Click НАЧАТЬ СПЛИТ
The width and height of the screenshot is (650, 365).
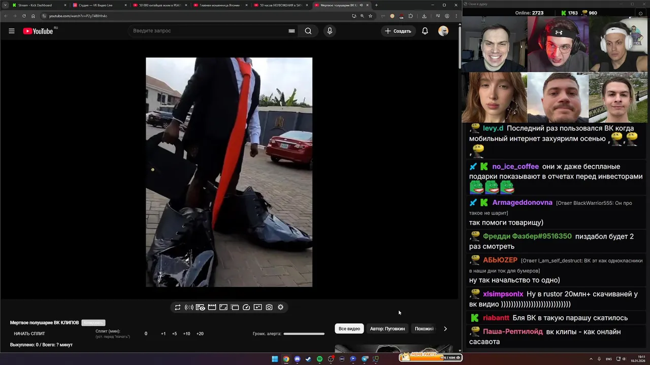(x=29, y=334)
